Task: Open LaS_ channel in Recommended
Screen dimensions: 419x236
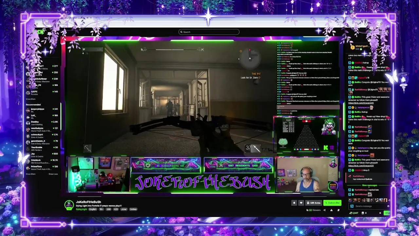Action: (x=42, y=116)
